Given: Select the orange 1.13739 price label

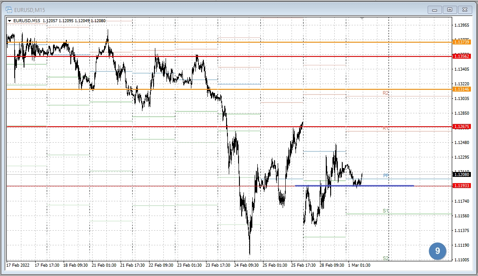Looking at the screenshot, I should pyautogui.click(x=461, y=42).
